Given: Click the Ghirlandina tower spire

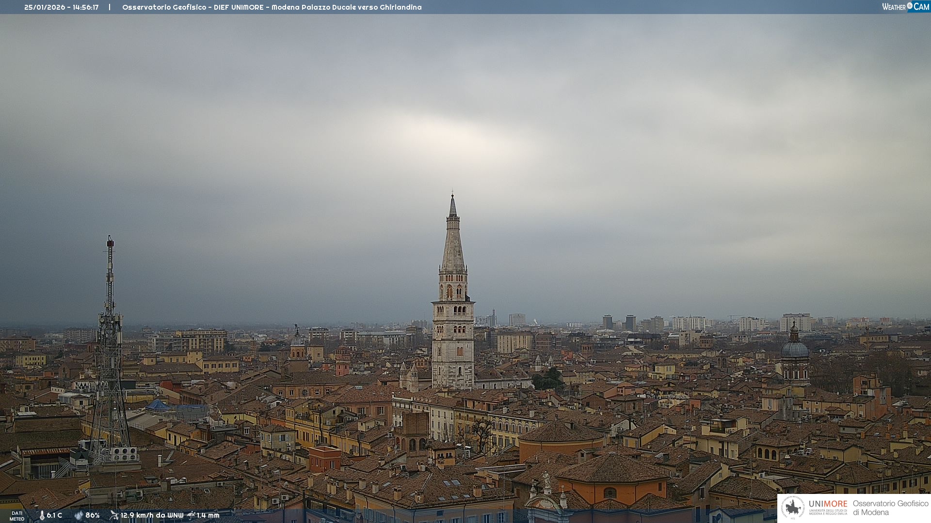Looking at the screenshot, I should point(453,237).
